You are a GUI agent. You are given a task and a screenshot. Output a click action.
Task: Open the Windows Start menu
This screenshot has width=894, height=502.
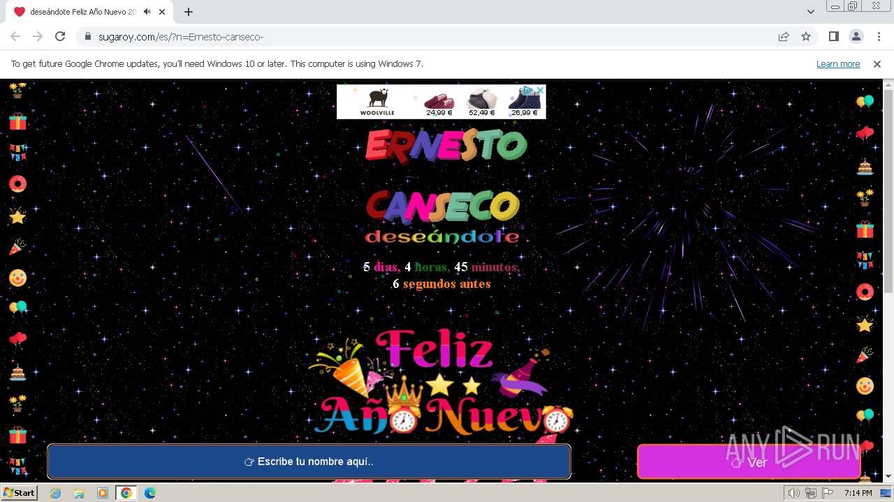coord(19,493)
